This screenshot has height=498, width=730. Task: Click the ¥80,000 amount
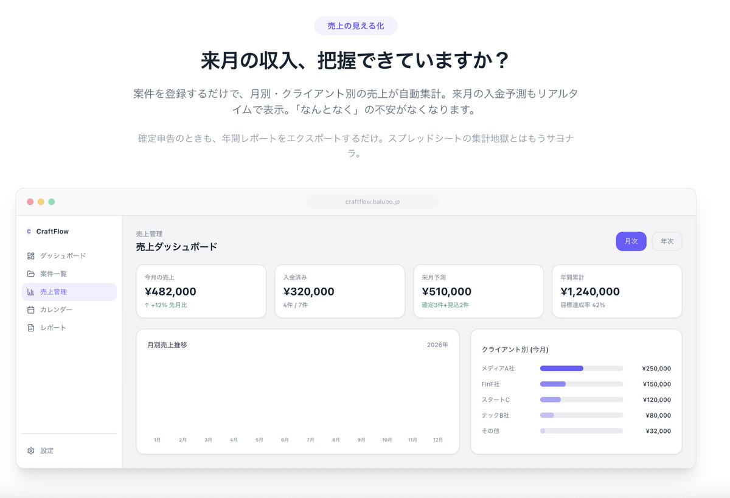pos(658,416)
